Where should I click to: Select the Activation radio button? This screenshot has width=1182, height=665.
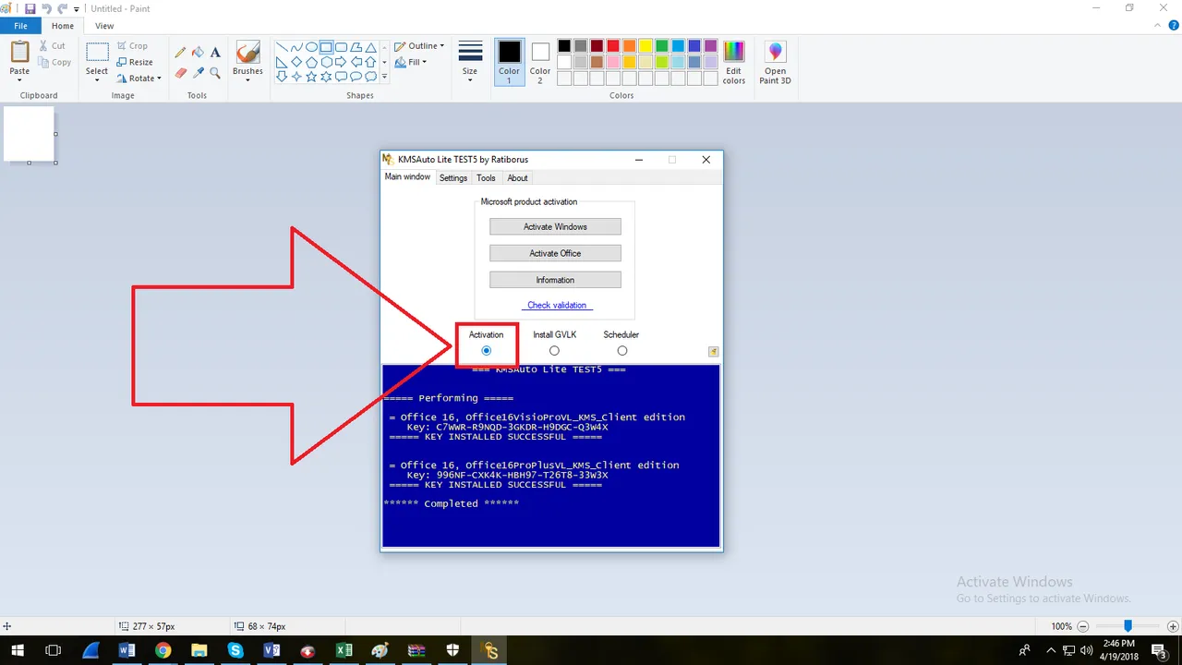[487, 351]
